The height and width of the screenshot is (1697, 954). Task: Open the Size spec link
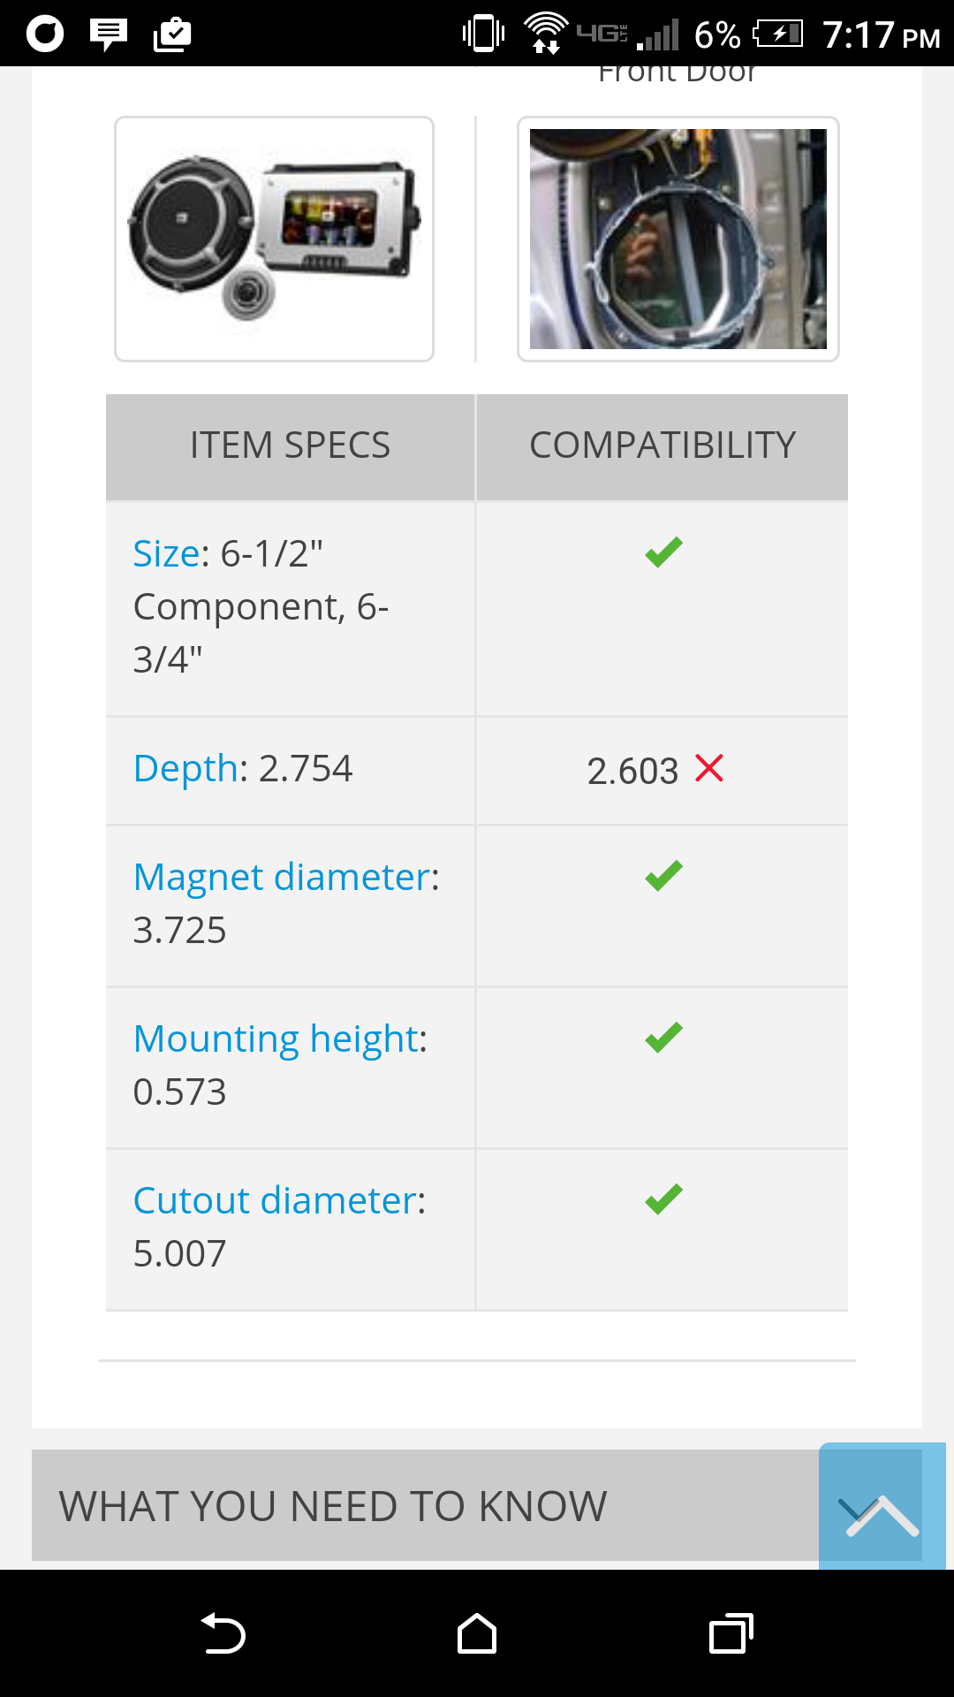coord(166,553)
